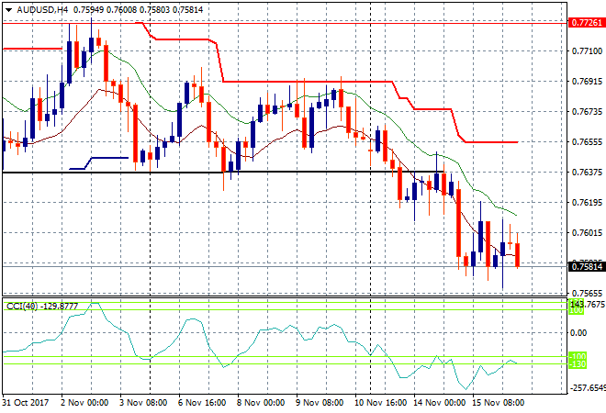Click the AUDUSD,H4 chart title text
Viewport: 606px width, 413px height.
pyautogui.click(x=42, y=10)
